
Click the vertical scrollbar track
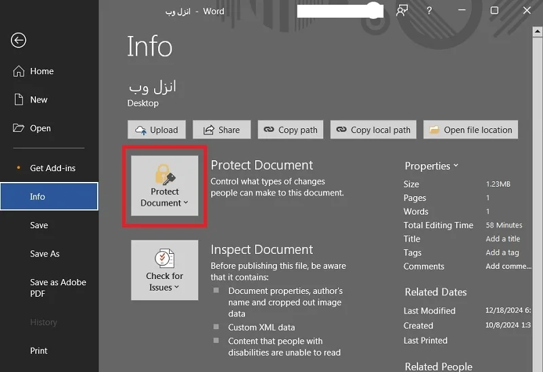pos(537,204)
